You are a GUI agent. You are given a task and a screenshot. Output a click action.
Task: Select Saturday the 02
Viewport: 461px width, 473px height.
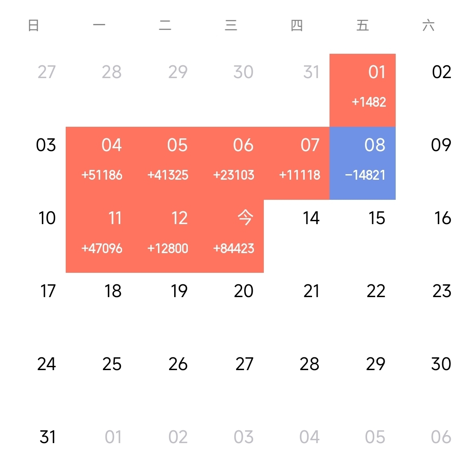click(441, 72)
